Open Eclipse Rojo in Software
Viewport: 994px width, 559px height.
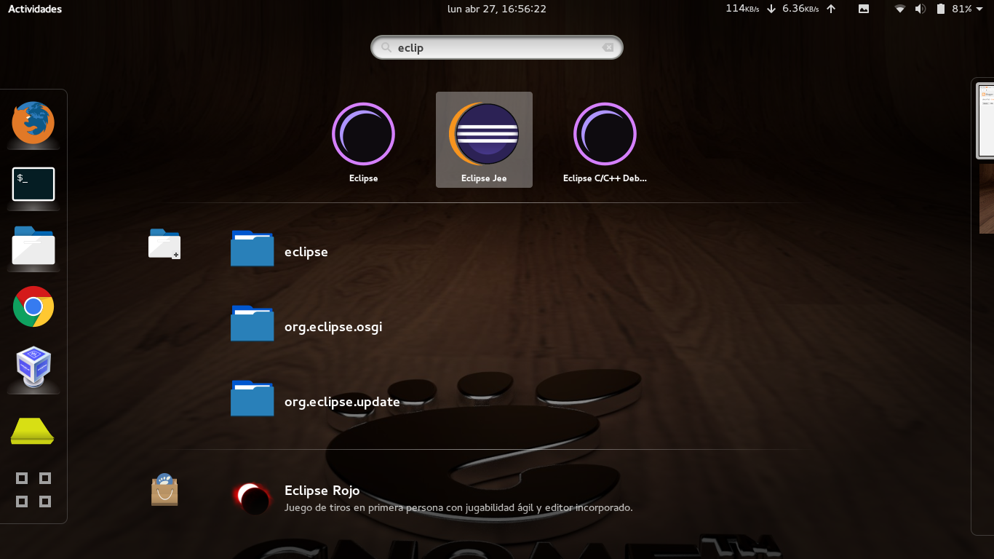pos(322,491)
